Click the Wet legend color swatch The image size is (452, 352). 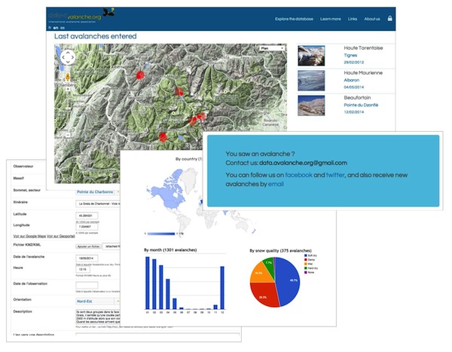pyautogui.click(x=306, y=264)
